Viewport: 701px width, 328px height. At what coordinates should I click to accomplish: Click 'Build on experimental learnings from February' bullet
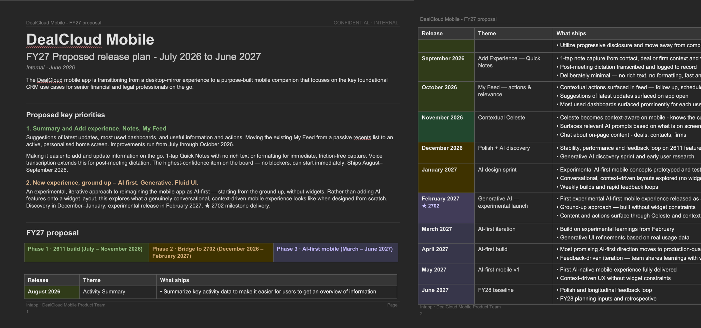click(615, 229)
